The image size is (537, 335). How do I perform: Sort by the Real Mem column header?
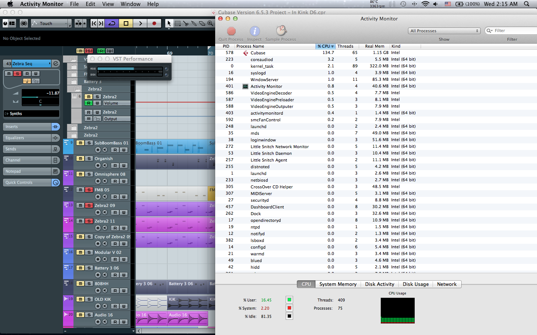pos(374,47)
